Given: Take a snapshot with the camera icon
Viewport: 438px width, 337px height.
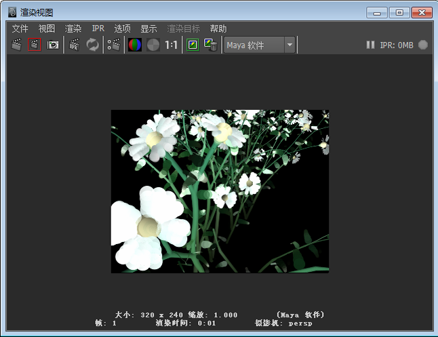Looking at the screenshot, I should coord(52,45).
